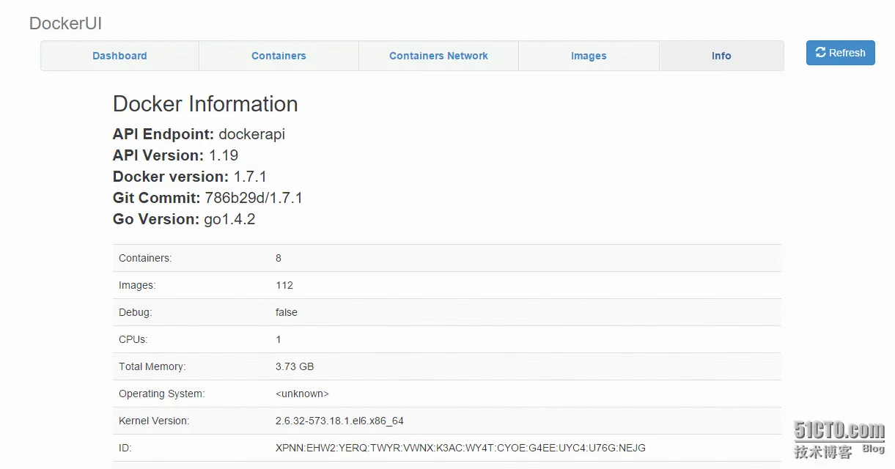The width and height of the screenshot is (895, 469).
Task: Click the dockerapi API Endpoint value
Action: (251, 134)
